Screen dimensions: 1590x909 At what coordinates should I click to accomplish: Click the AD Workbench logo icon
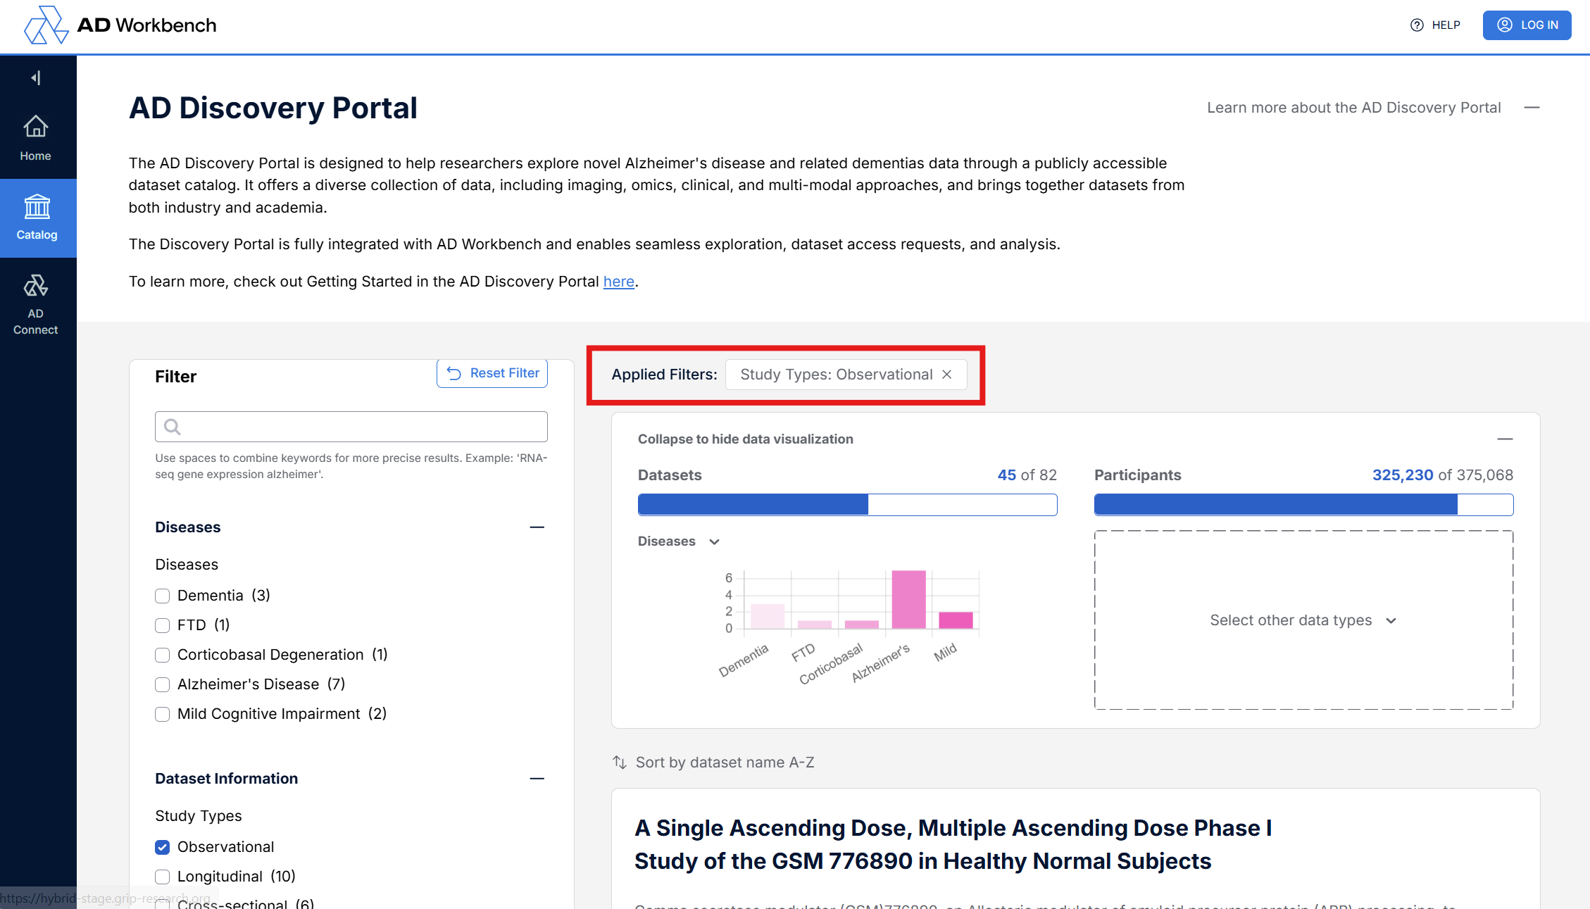pyautogui.click(x=46, y=25)
